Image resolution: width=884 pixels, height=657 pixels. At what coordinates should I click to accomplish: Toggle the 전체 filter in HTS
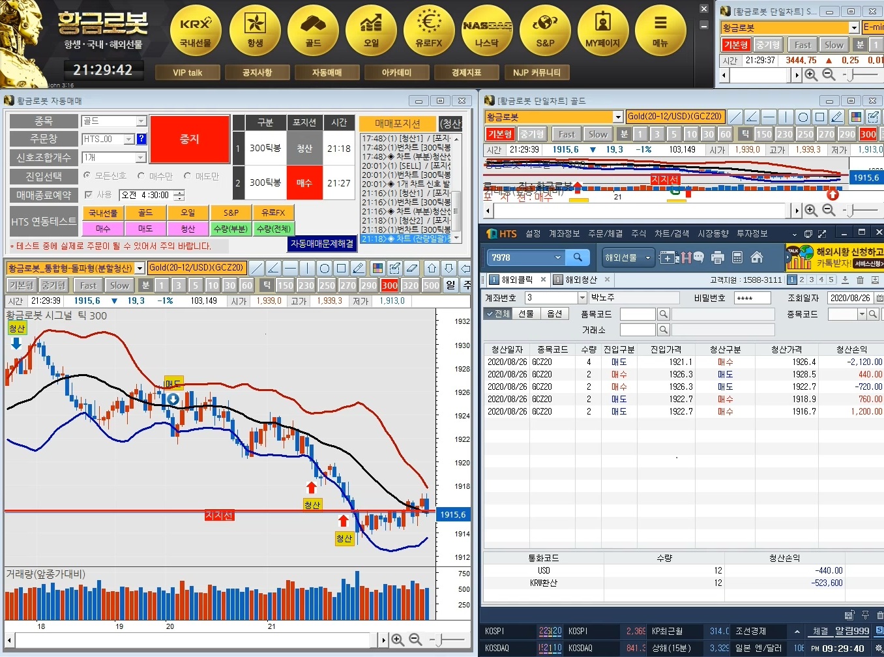(498, 314)
